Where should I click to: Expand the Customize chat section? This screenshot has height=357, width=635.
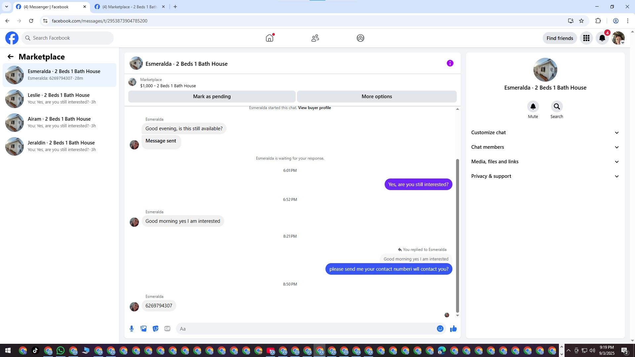(x=545, y=133)
